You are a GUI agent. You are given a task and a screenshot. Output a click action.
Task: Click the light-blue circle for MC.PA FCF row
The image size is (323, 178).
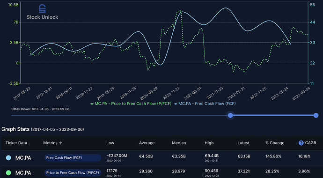(x=8, y=158)
